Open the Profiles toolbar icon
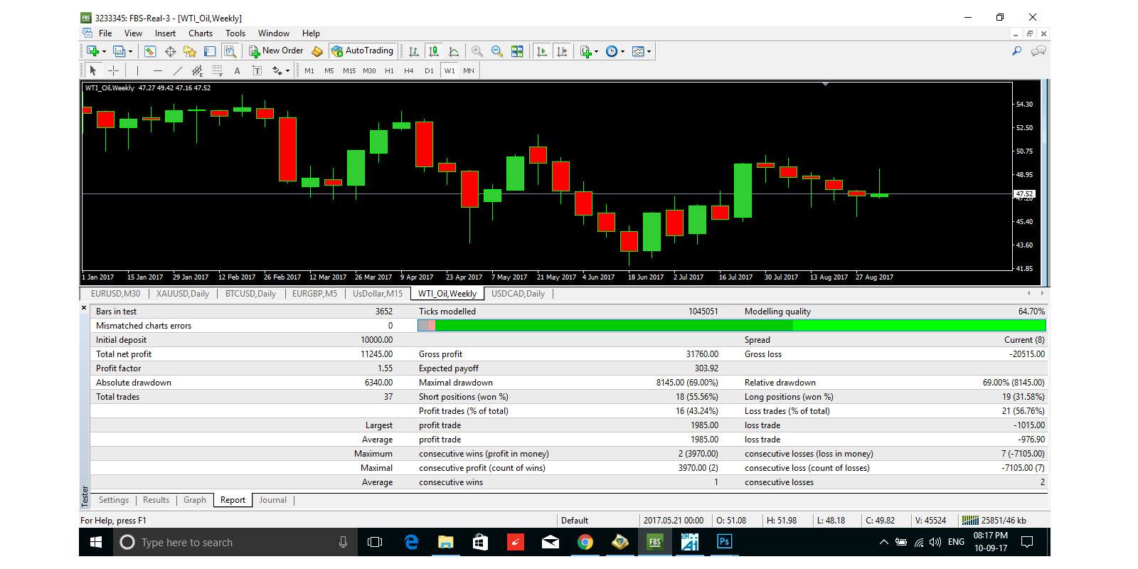 (x=119, y=51)
